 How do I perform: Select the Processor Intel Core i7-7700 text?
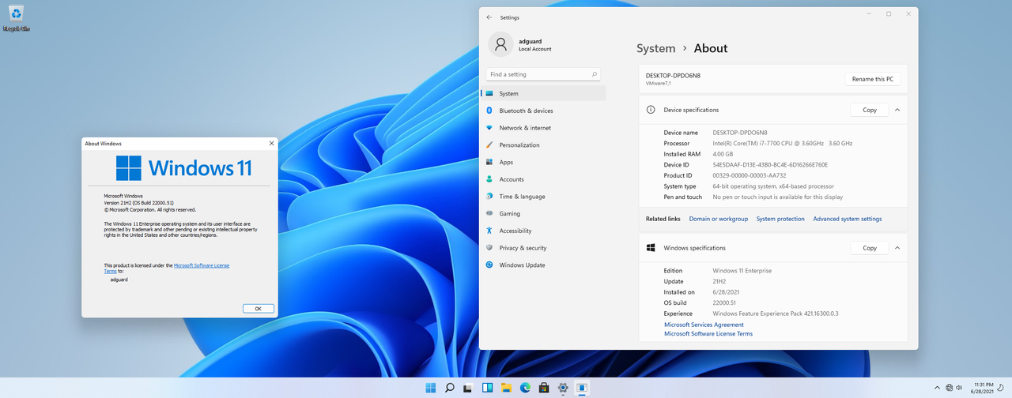pyautogui.click(x=782, y=144)
